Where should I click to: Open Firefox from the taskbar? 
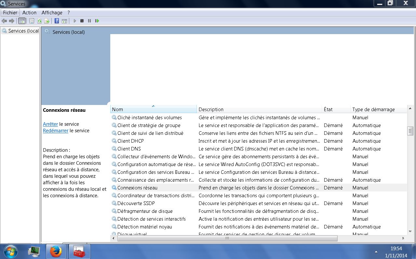tap(56, 251)
